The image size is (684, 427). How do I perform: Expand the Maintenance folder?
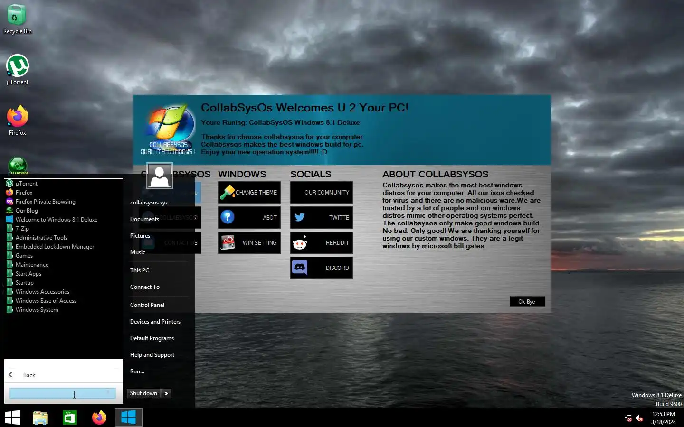64,265
